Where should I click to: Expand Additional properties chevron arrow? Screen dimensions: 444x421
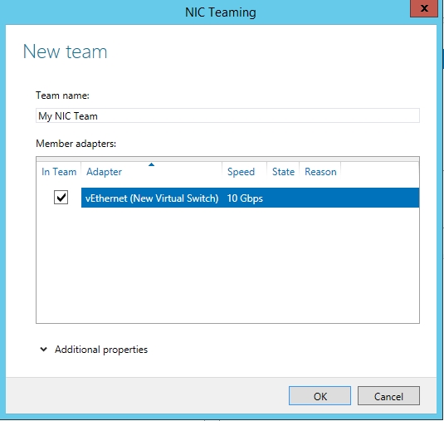[x=44, y=349]
